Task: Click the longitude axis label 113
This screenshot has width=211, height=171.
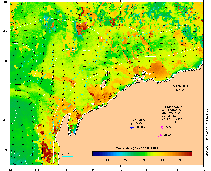Action: tap(37, 169)
